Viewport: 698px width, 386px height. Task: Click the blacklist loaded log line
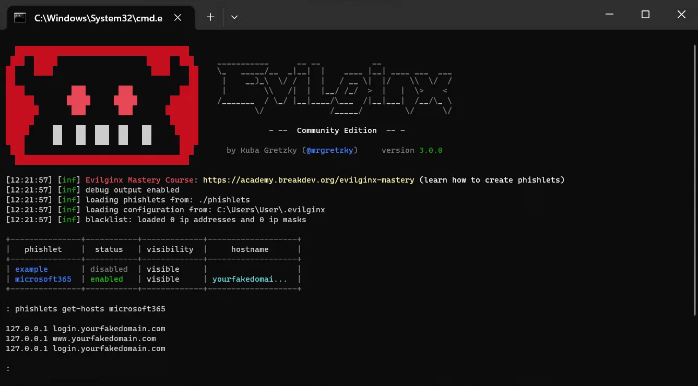click(x=196, y=220)
